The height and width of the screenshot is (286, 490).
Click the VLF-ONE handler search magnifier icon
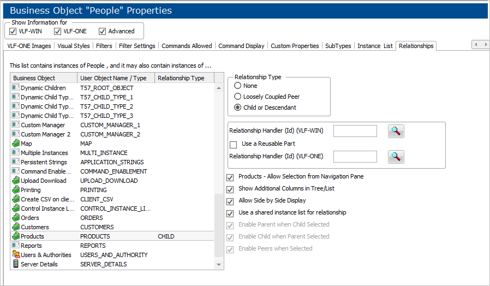pos(396,157)
